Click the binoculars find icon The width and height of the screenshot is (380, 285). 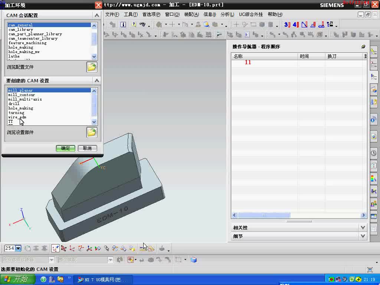(142, 24)
